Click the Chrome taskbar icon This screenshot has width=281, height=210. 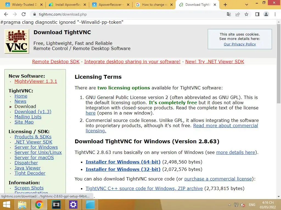point(39,205)
